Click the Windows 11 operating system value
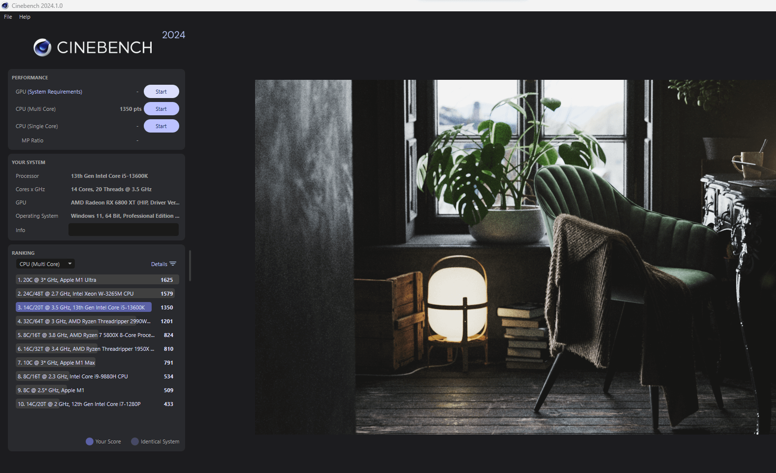Image resolution: width=776 pixels, height=473 pixels. pyautogui.click(x=125, y=216)
